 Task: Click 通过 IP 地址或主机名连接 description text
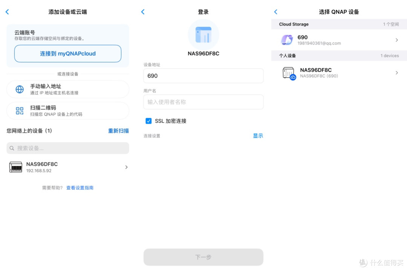pyautogui.click(x=54, y=93)
